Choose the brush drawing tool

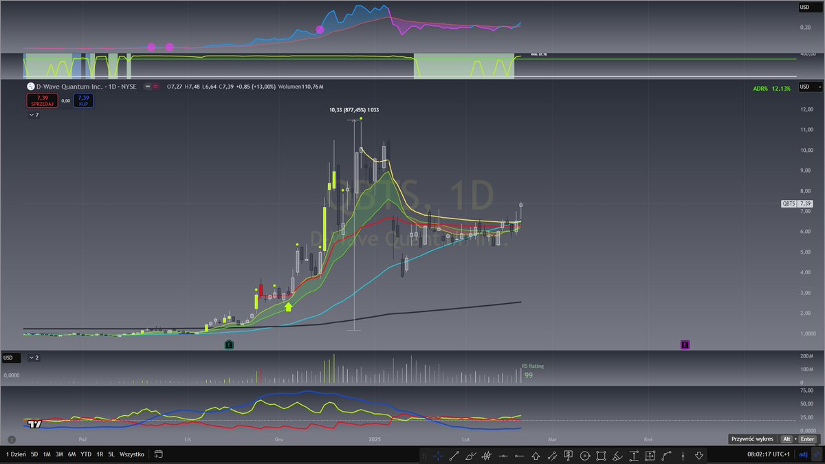pyautogui.click(x=471, y=456)
